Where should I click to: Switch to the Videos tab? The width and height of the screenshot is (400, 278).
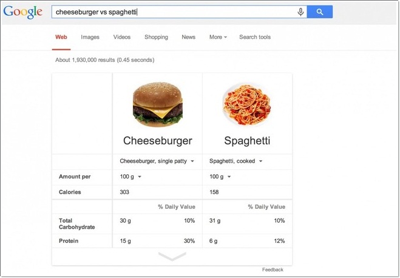(121, 37)
